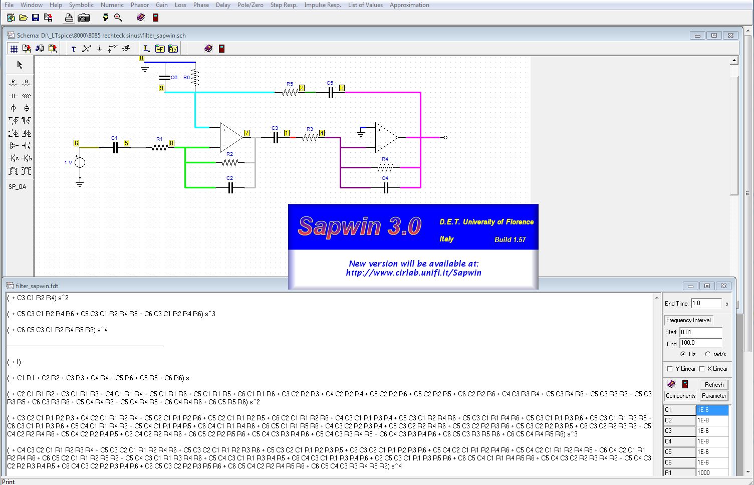Activate the magnifier zoom icon
754x485 pixels.
118,18
